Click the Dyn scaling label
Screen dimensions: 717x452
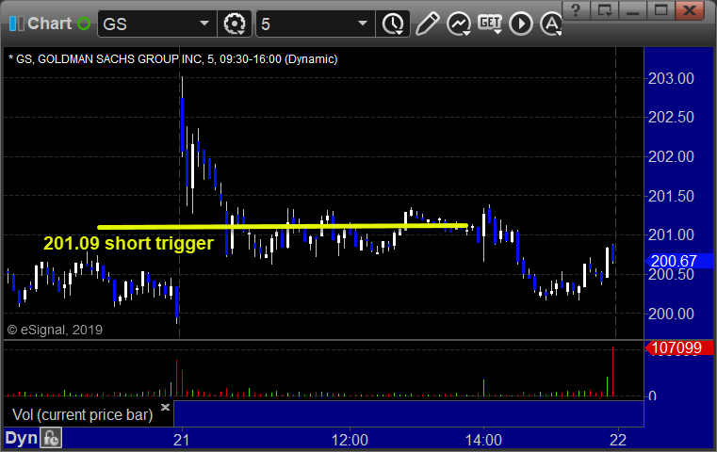point(21,438)
